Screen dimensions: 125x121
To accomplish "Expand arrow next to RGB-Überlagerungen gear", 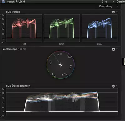I will click(x=117, y=86).
